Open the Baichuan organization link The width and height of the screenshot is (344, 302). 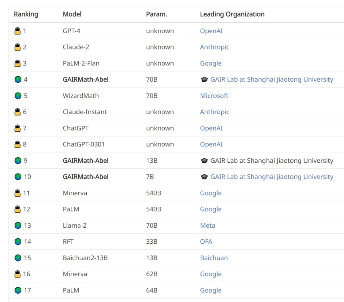[214, 258]
